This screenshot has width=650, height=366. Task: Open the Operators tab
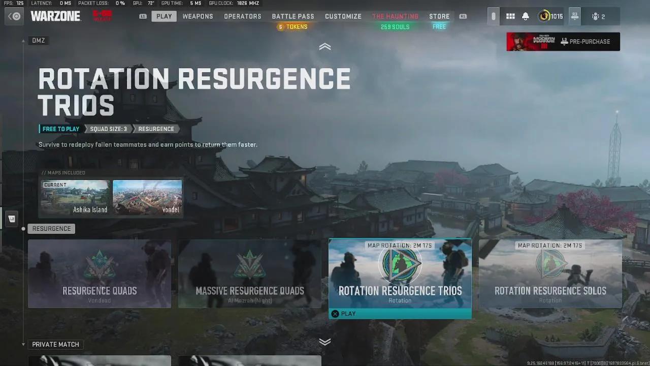(243, 16)
